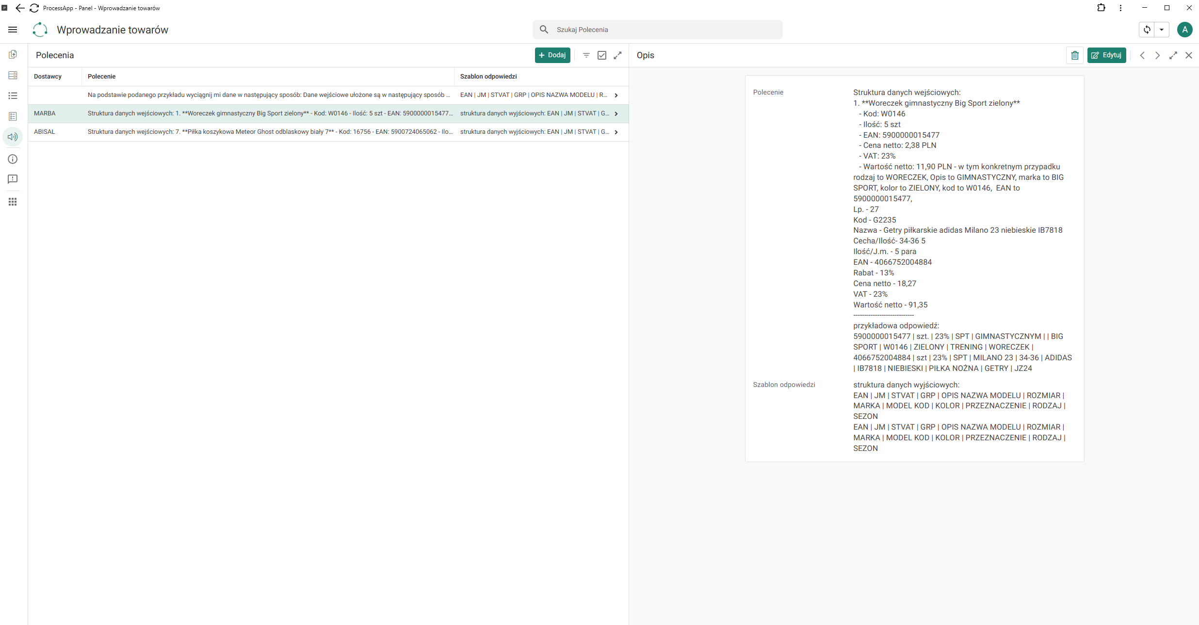Open chevron of the MARBA row
Image resolution: width=1199 pixels, height=625 pixels.
[616, 113]
